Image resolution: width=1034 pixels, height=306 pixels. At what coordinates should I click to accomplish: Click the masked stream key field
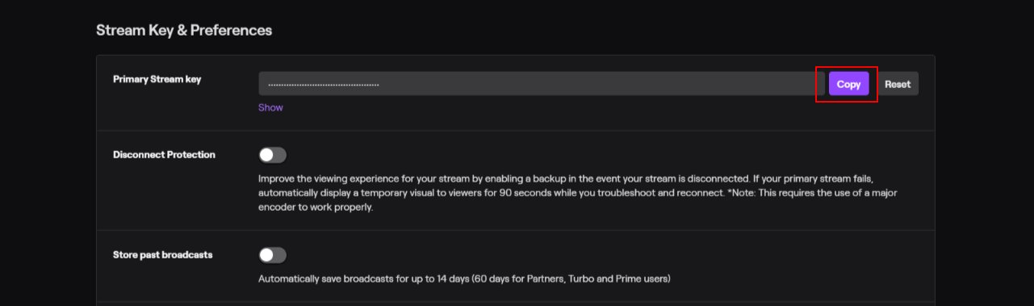click(541, 84)
